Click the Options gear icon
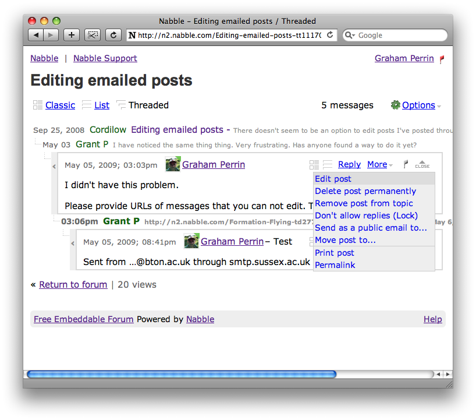This screenshot has width=476, height=420. [396, 105]
